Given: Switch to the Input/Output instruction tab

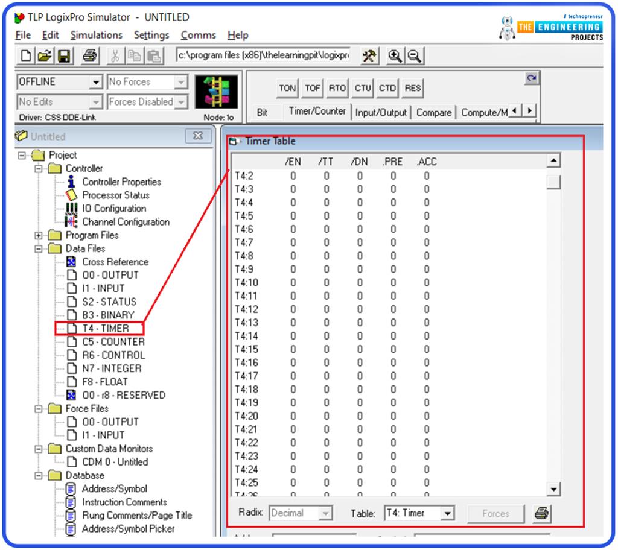Looking at the screenshot, I should tap(381, 112).
